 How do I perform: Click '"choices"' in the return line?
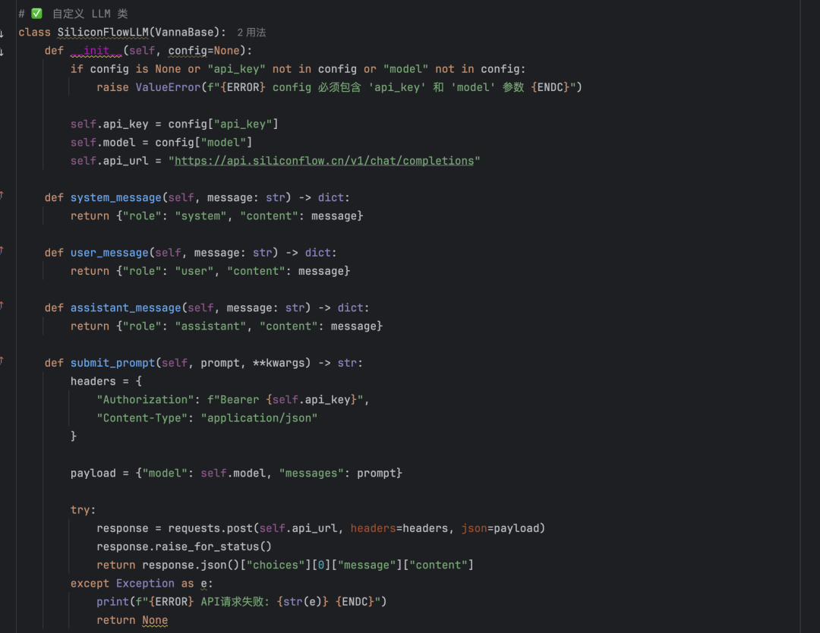(276, 565)
